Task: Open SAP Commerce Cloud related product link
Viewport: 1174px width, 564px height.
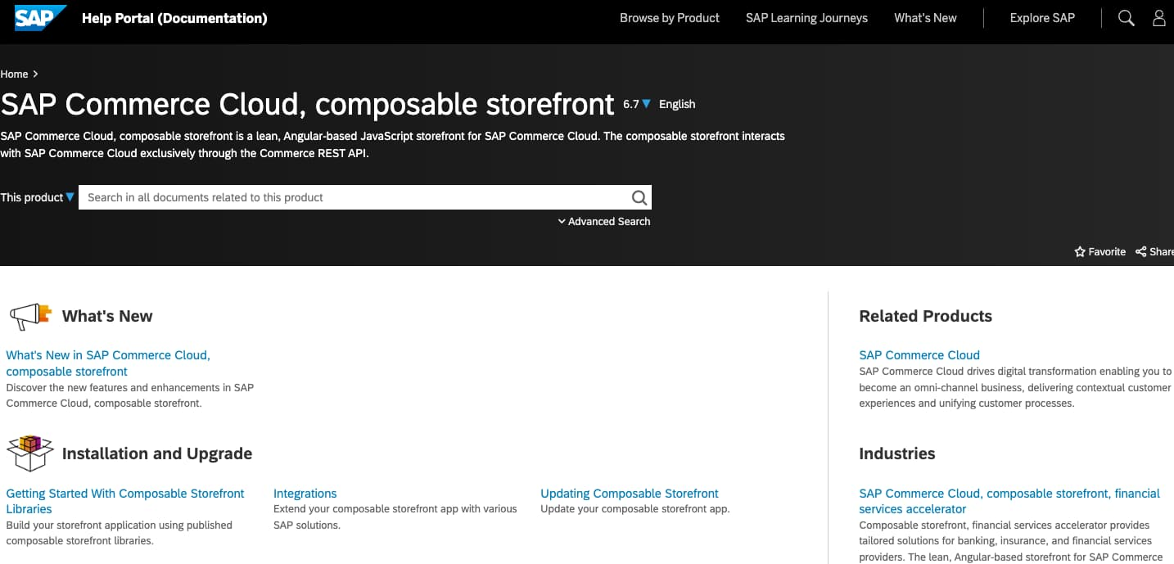Action: coord(919,355)
